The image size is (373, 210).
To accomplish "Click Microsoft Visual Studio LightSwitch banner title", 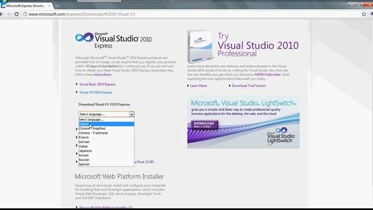I will coord(244,103).
